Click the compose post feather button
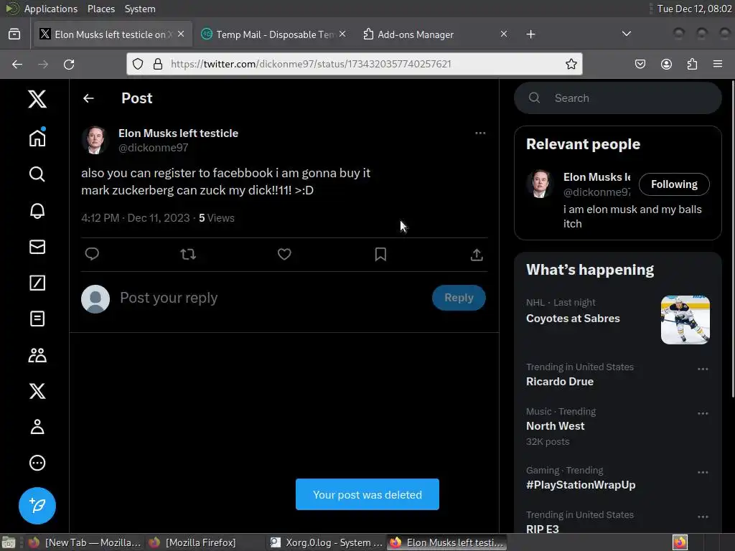The width and height of the screenshot is (735, 551). click(x=37, y=506)
